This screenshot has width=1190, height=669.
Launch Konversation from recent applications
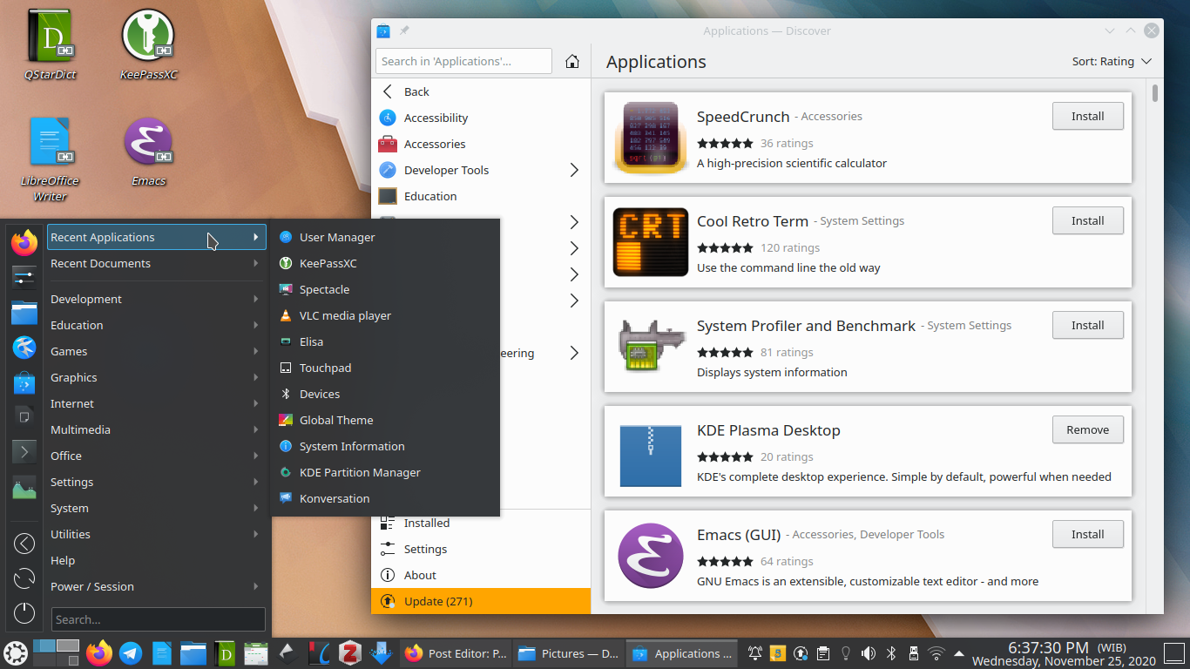tap(386, 498)
